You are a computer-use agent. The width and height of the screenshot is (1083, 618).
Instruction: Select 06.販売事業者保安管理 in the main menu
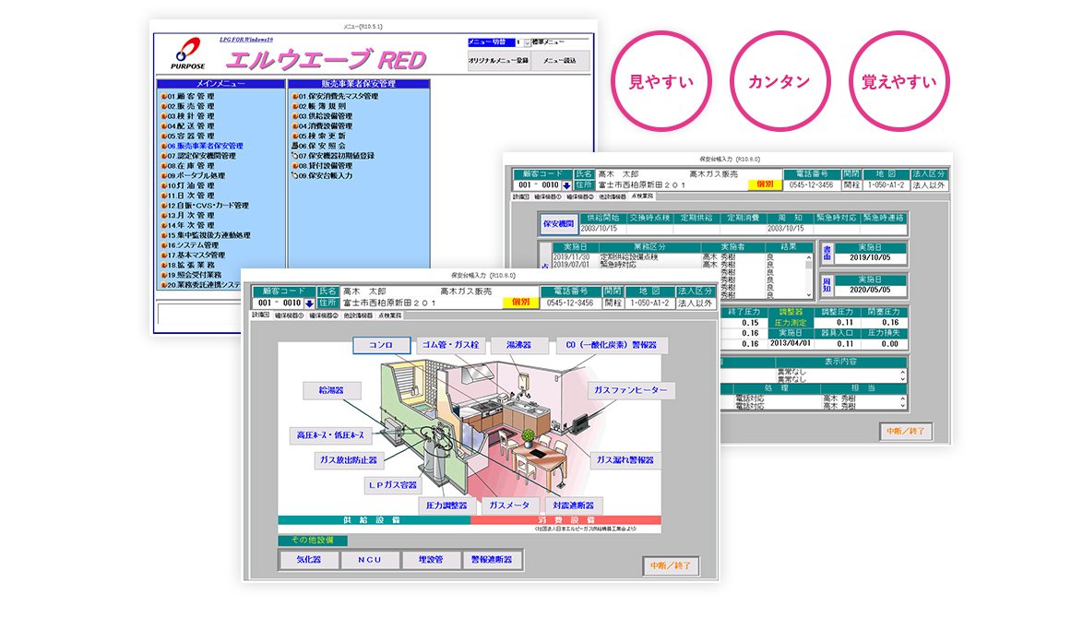pyautogui.click(x=205, y=146)
